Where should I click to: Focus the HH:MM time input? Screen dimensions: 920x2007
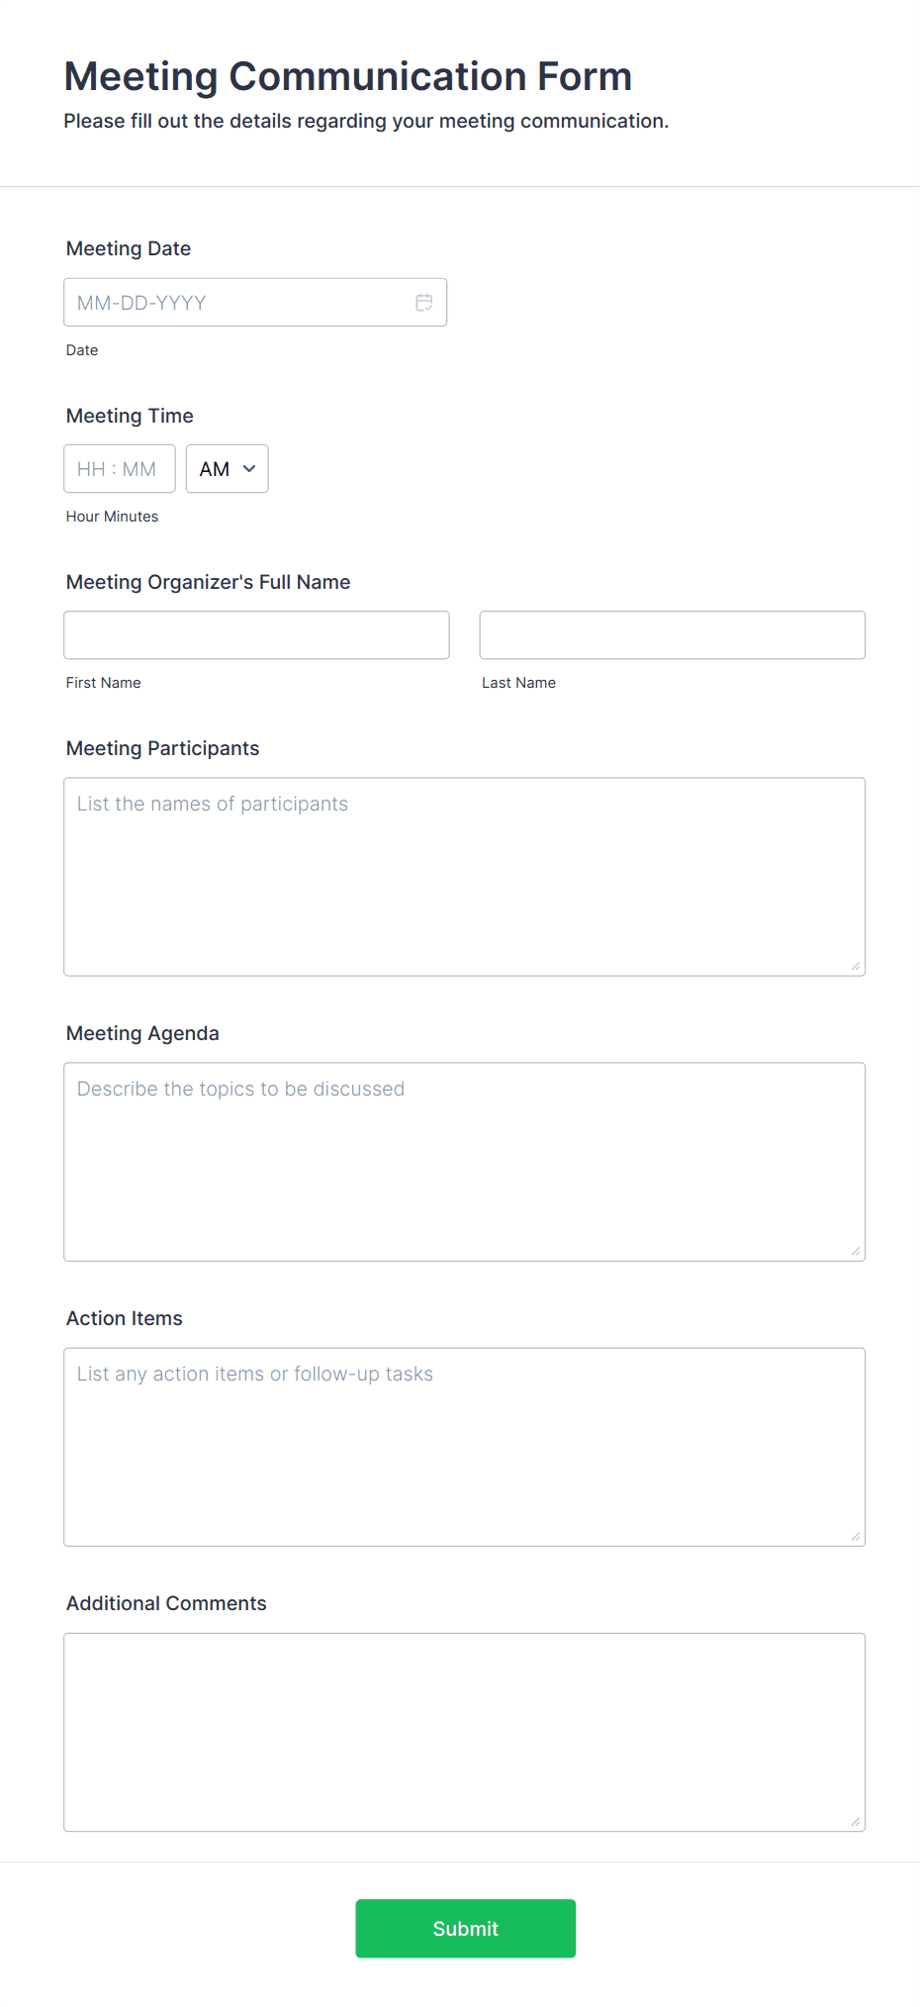[119, 468]
